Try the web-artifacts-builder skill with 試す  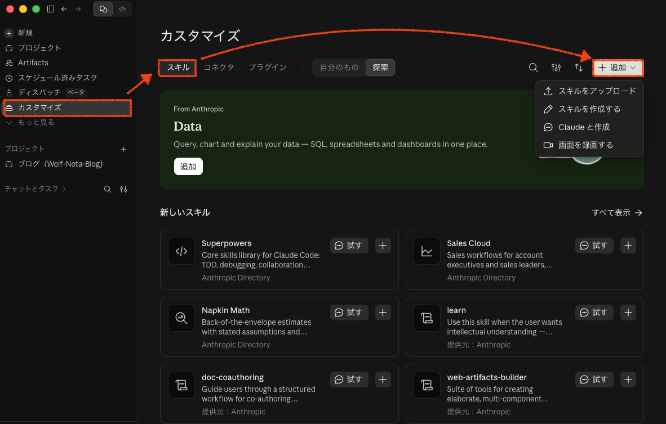(594, 380)
